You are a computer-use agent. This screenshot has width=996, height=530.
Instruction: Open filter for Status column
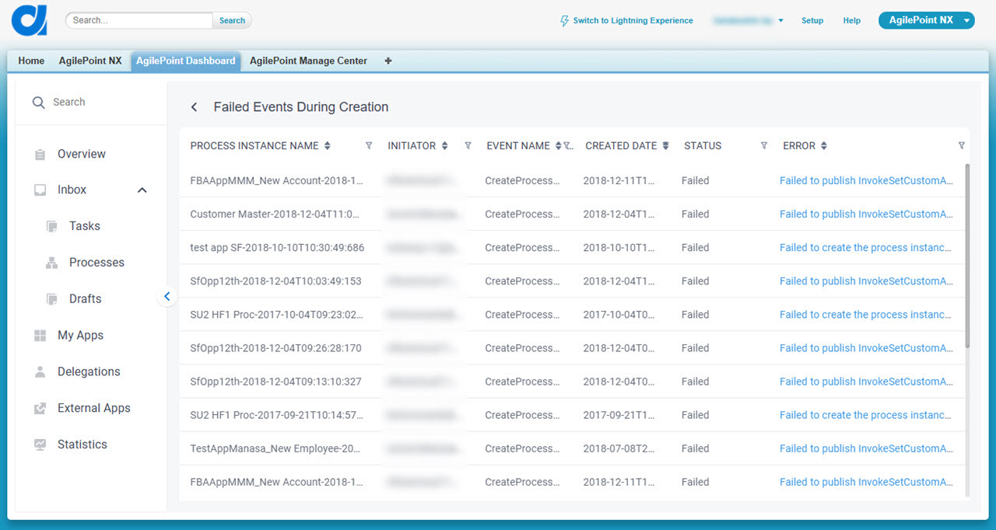(763, 146)
